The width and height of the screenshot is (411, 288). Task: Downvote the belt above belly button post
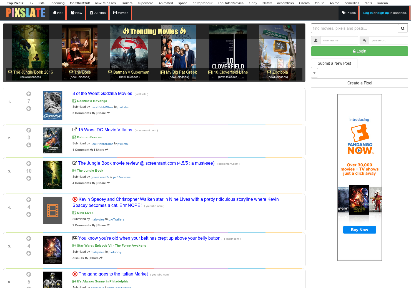pyautogui.click(x=29, y=253)
